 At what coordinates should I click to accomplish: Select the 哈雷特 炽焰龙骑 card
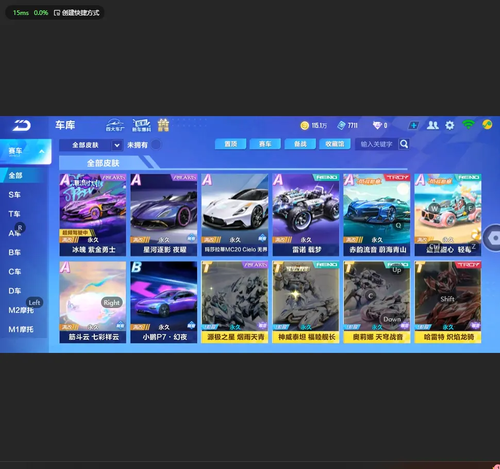tap(448, 302)
